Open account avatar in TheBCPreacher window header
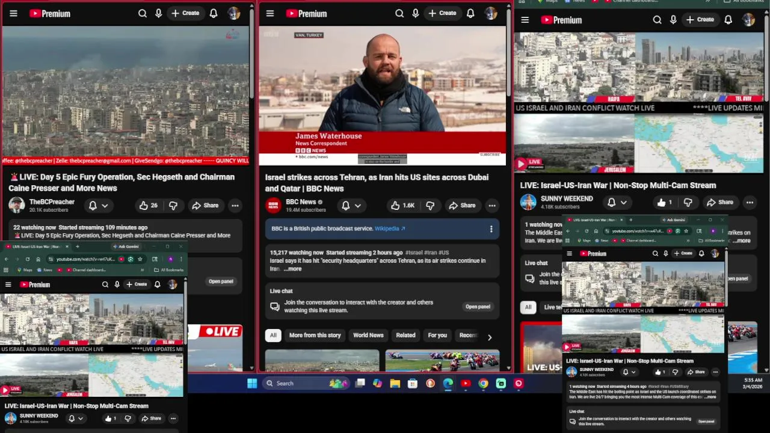Image resolution: width=770 pixels, height=433 pixels. click(x=234, y=13)
